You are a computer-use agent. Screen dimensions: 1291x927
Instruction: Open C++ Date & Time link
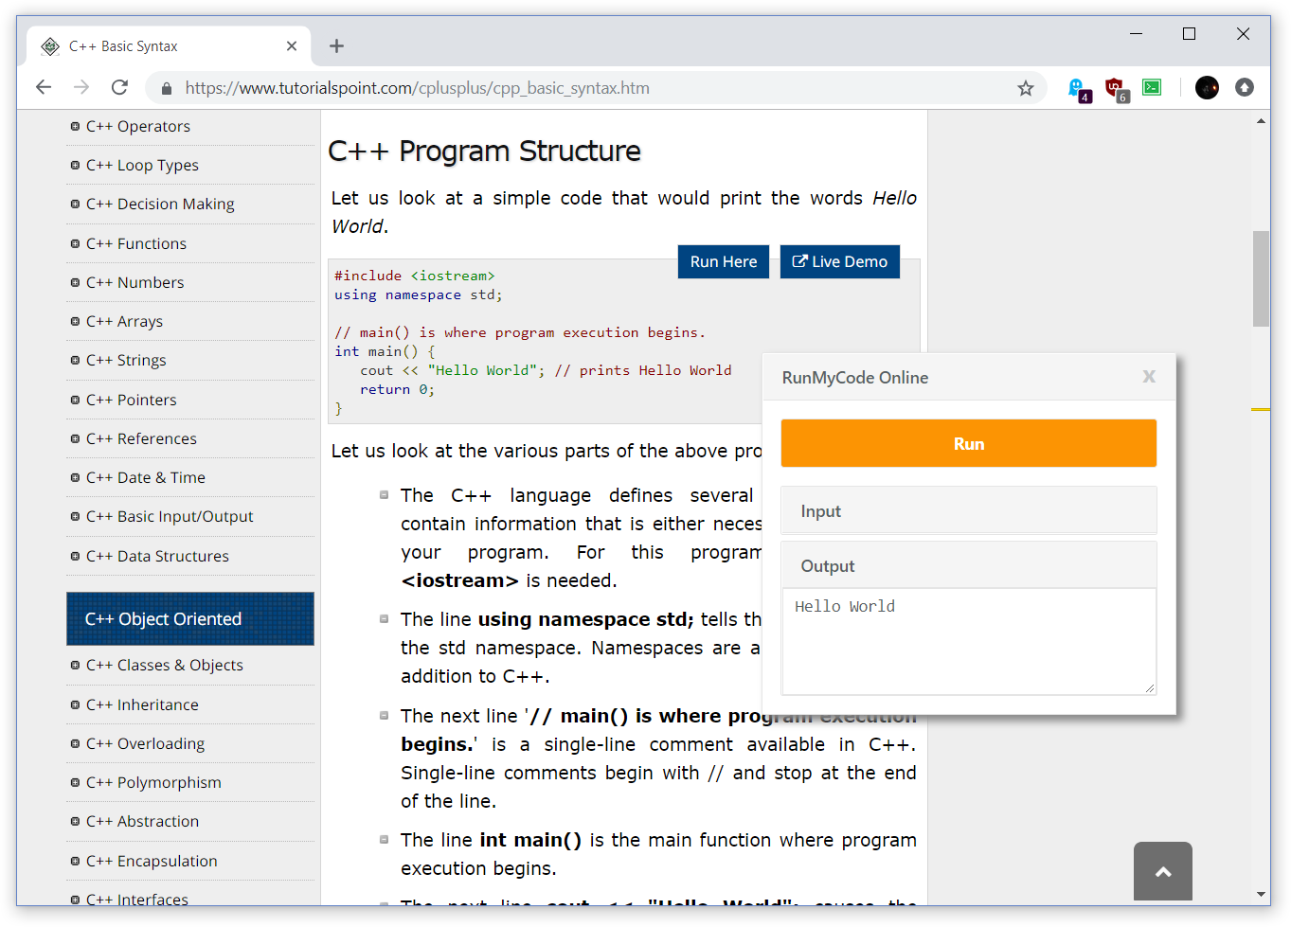146,477
